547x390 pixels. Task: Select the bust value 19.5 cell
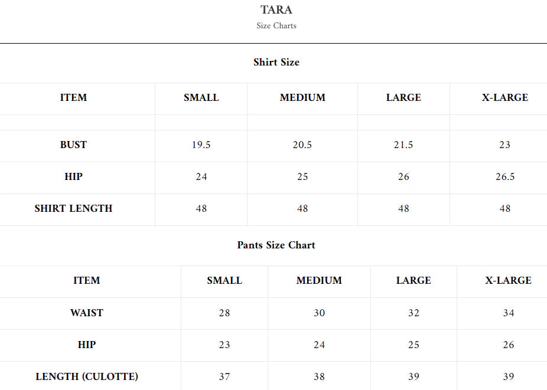201,145
